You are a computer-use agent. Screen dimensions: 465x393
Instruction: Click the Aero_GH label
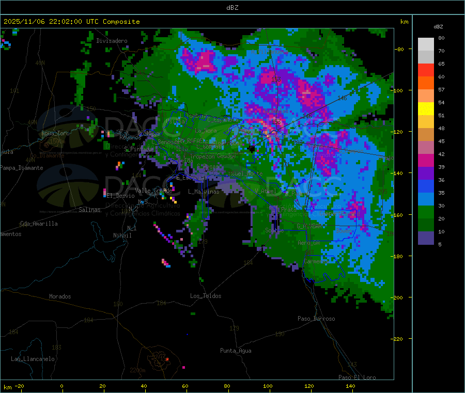coord(309,243)
